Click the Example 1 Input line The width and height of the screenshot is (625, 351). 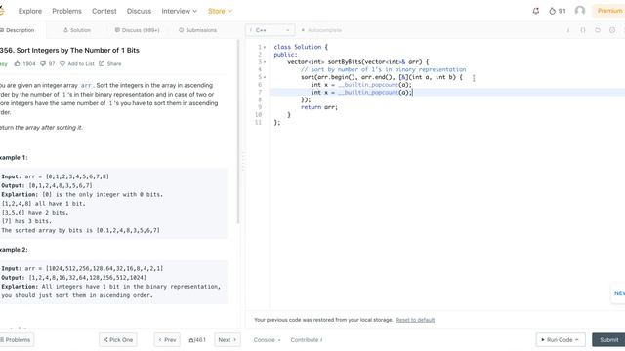coord(55,176)
